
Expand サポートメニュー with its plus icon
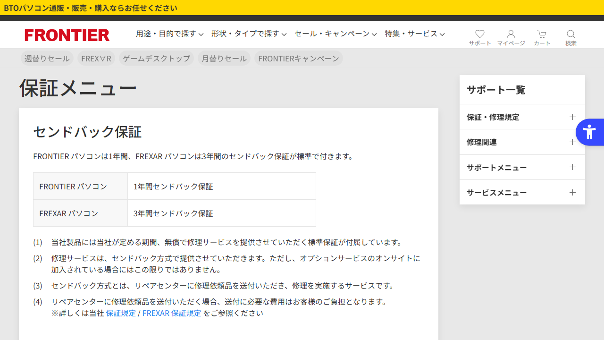(572, 167)
